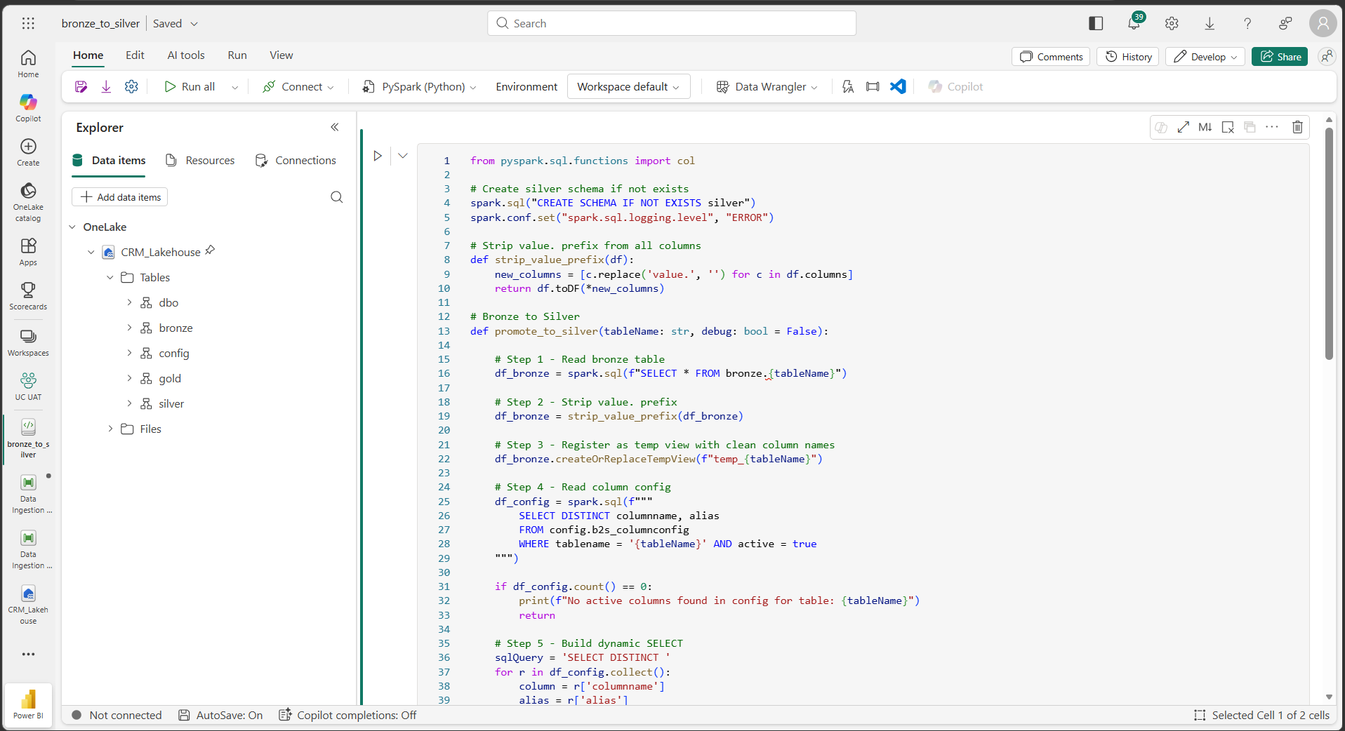Click the notebook vertical scrollbar
This screenshot has height=731, width=1345.
pyautogui.click(x=1329, y=243)
